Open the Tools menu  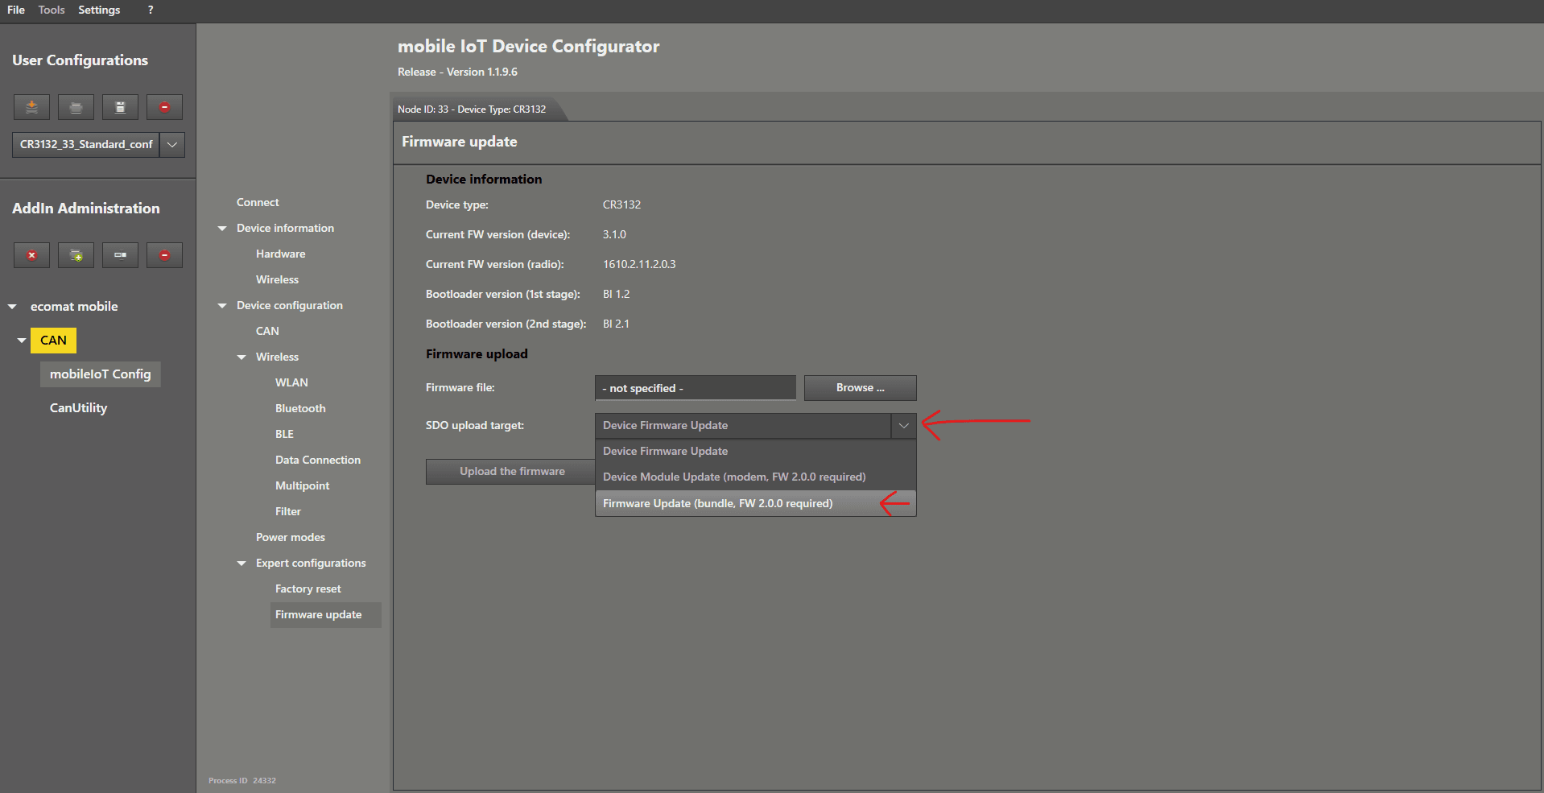coord(52,10)
